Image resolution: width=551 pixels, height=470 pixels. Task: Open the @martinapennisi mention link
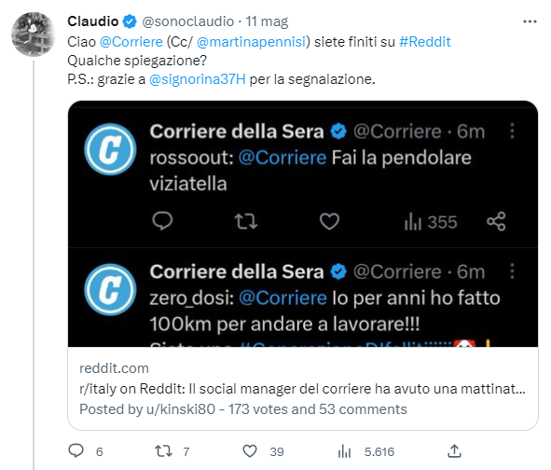pos(252,42)
